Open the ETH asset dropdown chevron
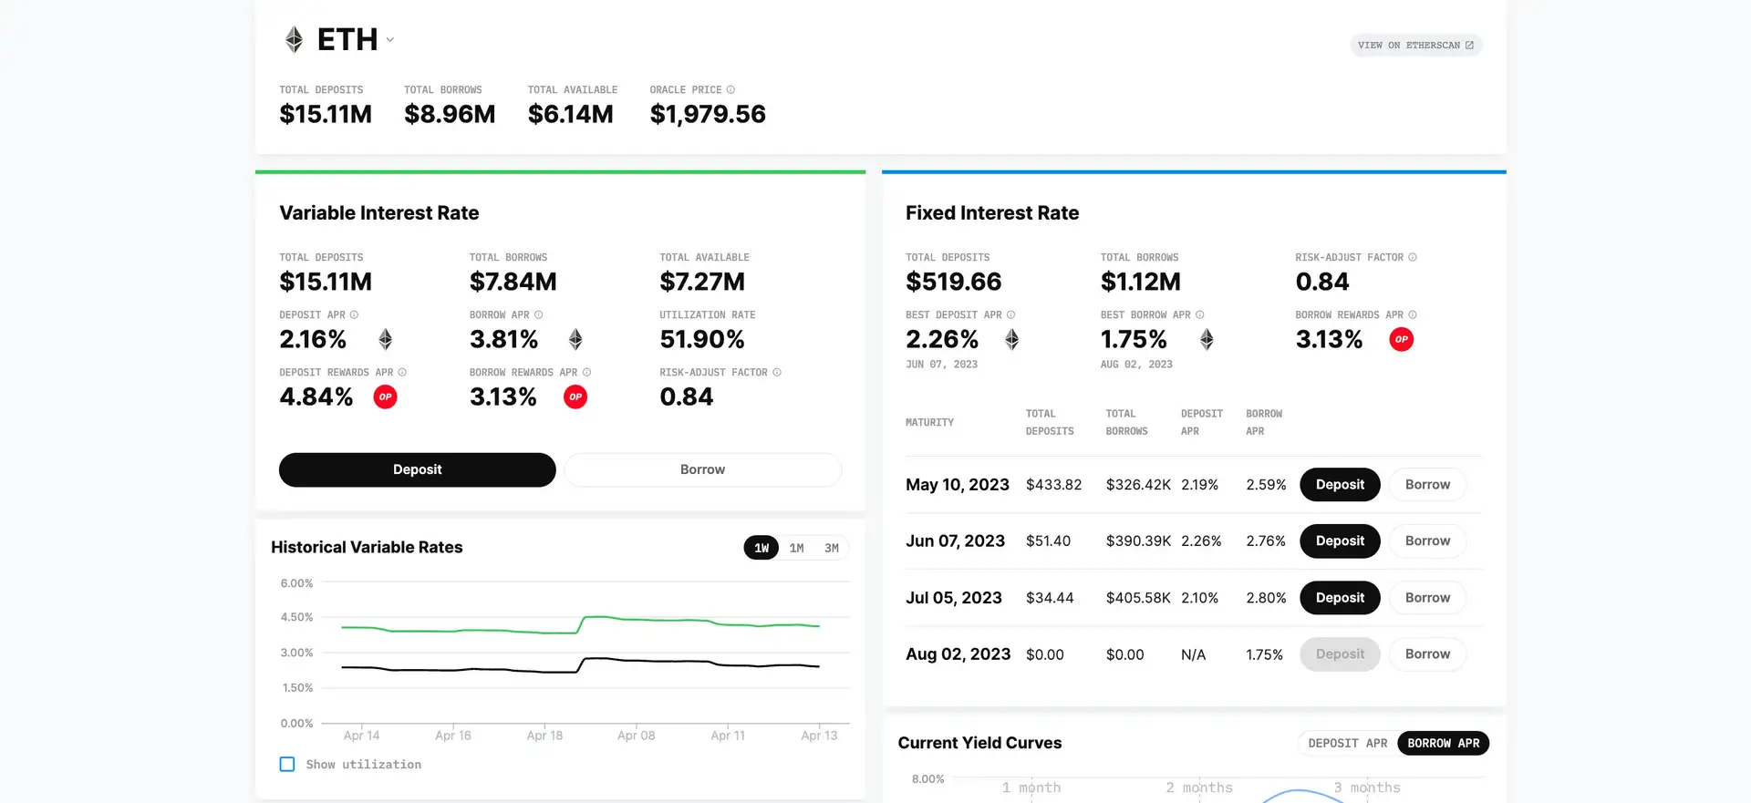1751x803 pixels. [390, 40]
